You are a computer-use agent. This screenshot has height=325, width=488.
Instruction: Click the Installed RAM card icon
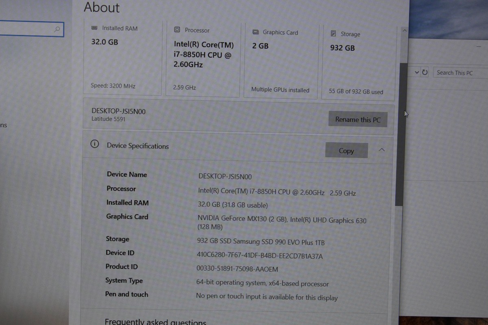94,28
